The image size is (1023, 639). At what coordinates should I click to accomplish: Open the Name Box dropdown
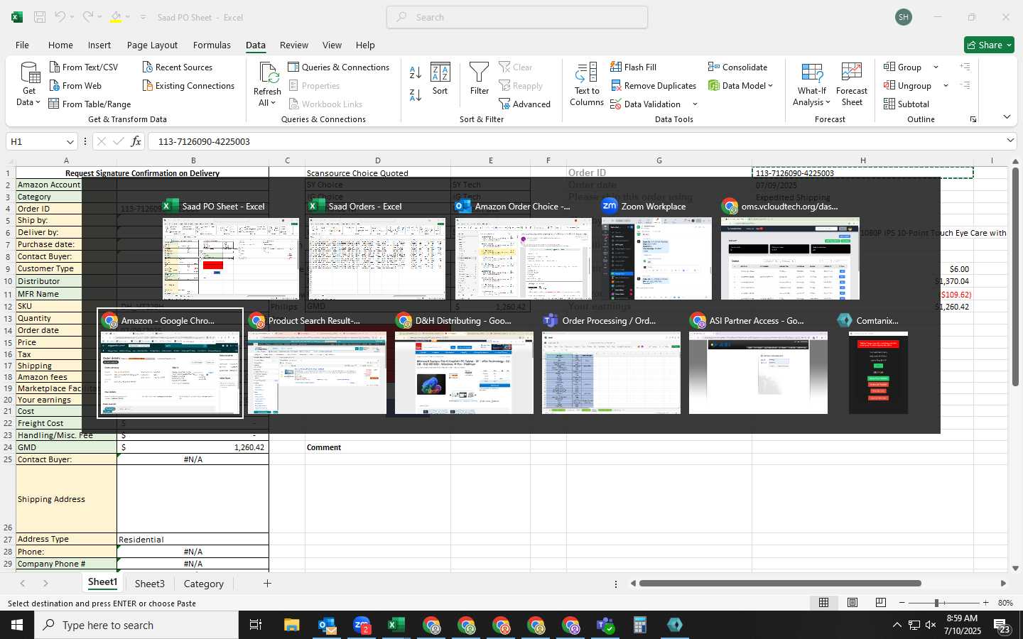70,141
